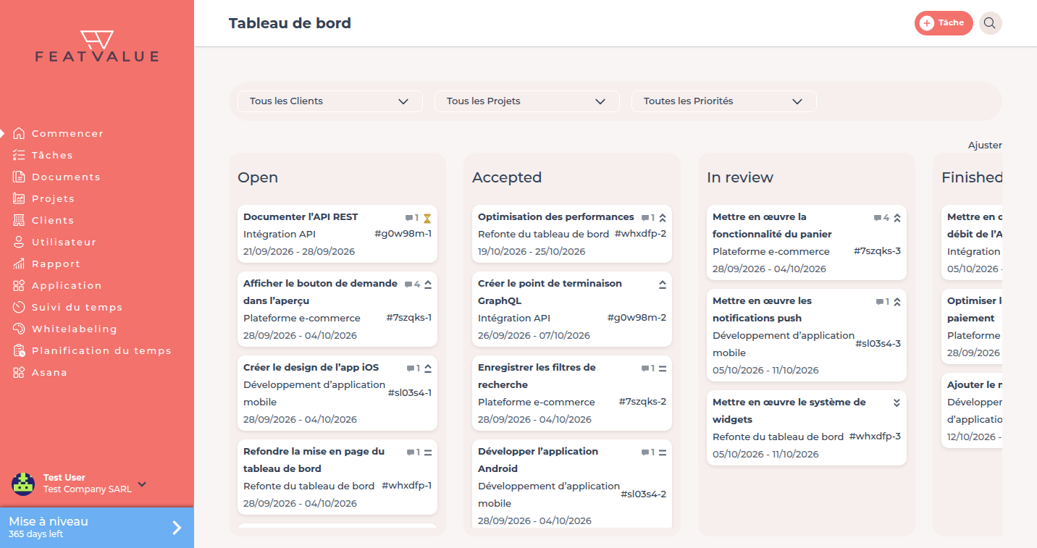The image size is (1037, 548).
Task: Click date range 19/10/2026 - 25/10/2026
Action: pyautogui.click(x=532, y=251)
